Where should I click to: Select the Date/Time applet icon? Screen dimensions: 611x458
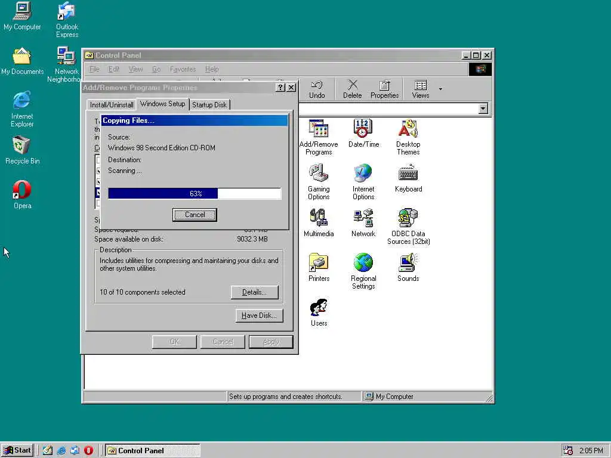coord(363,134)
